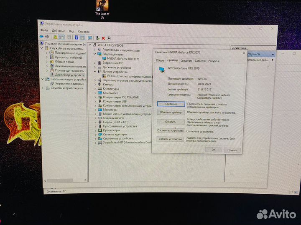
Task: Collapse the Запоминающие устройства node
Action: tap(42, 79)
